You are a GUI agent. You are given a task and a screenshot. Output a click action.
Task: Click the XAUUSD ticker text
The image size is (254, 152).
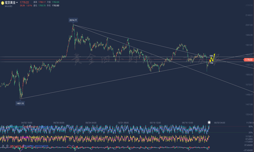[8, 6]
